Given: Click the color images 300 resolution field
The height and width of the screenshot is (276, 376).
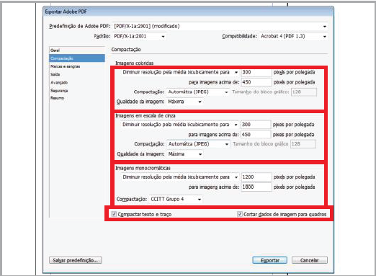Looking at the screenshot, I should [256, 72].
